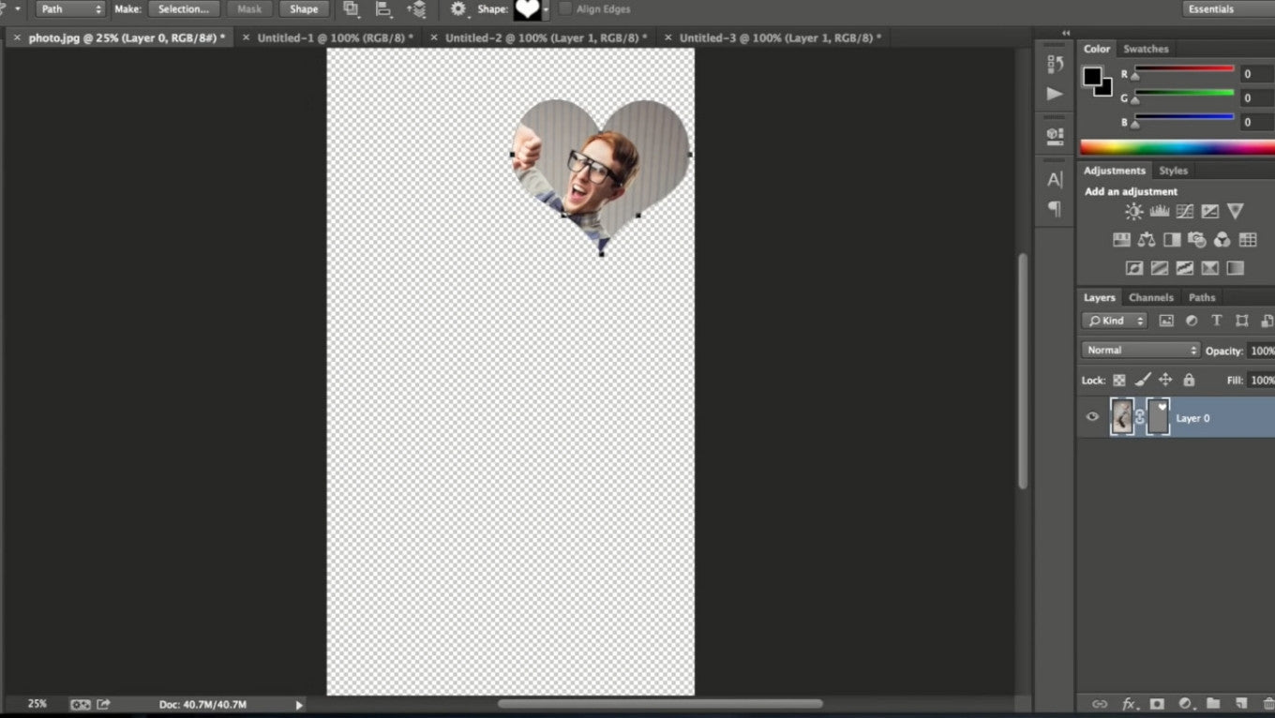Screen dimensions: 1275x718
Task: Toggle visibility of Layer 0
Action: pos(1092,417)
